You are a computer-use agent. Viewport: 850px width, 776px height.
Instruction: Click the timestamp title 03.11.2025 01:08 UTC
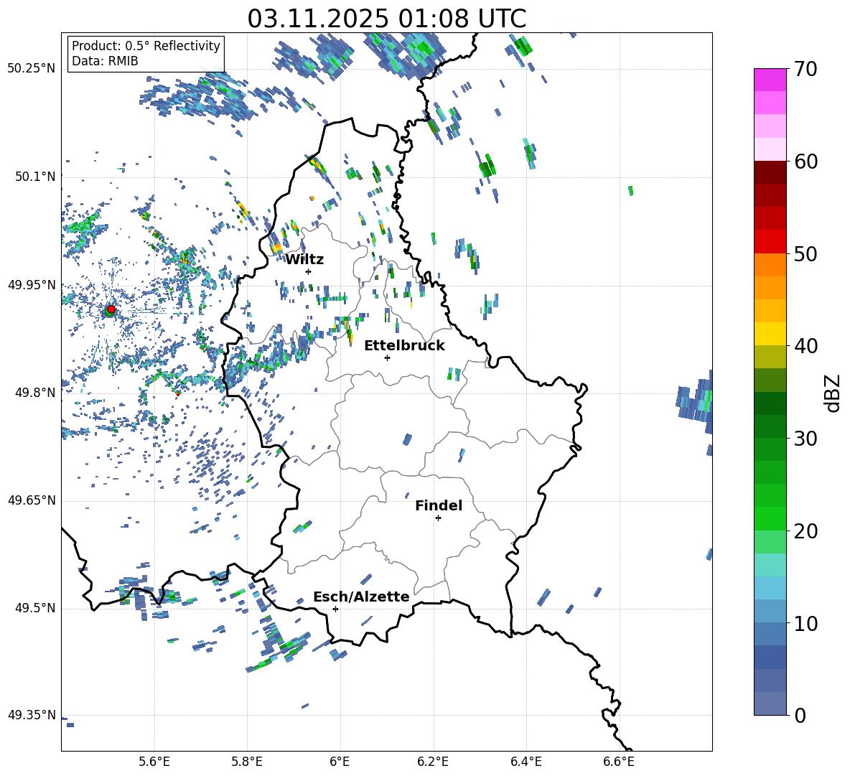[386, 18]
